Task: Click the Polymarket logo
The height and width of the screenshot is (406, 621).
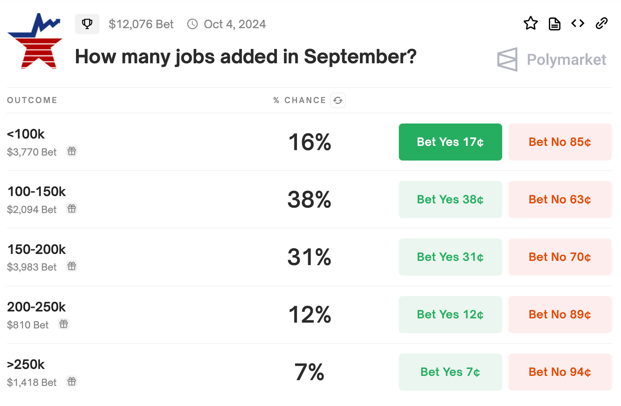Action: point(552,59)
